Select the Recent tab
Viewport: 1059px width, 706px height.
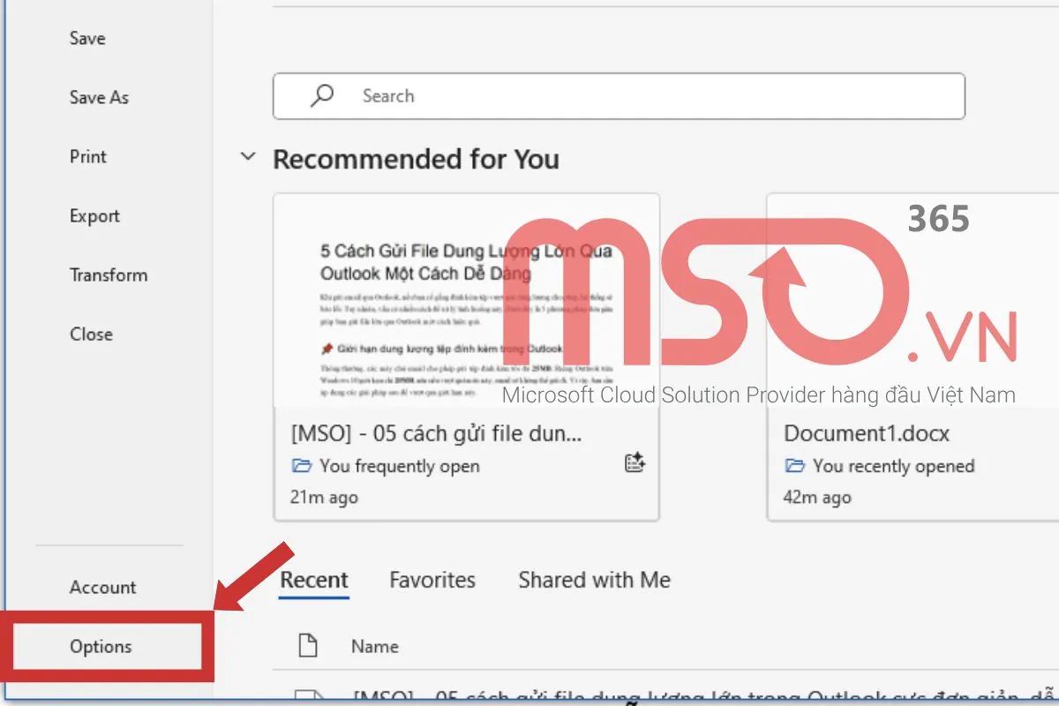pos(314,580)
